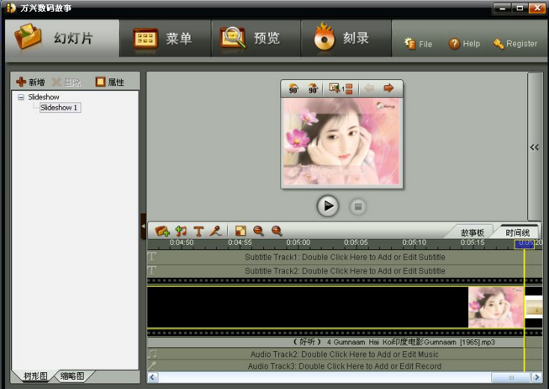549x389 pixels.
Task: Select the beige clip after the playhead
Action: [x=534, y=307]
